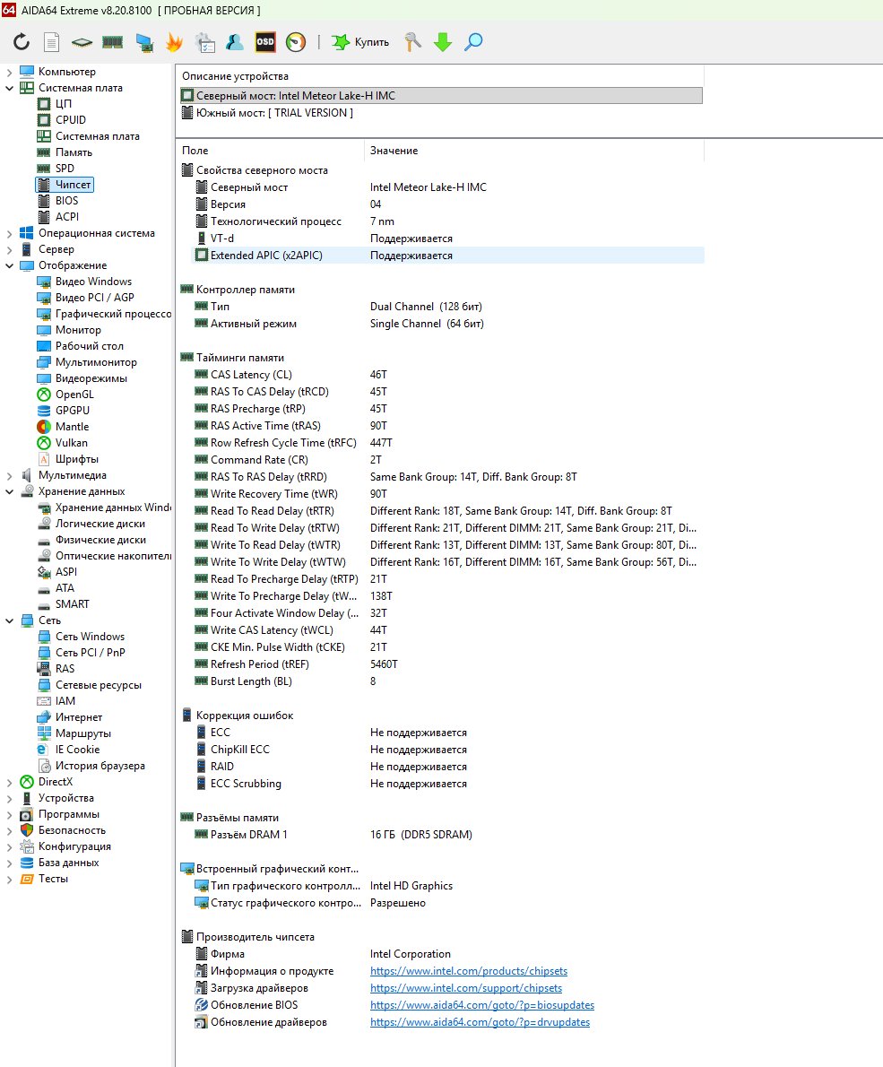Expand the DirectX tree node
Image resolution: width=883 pixels, height=1067 pixels.
(x=10, y=783)
